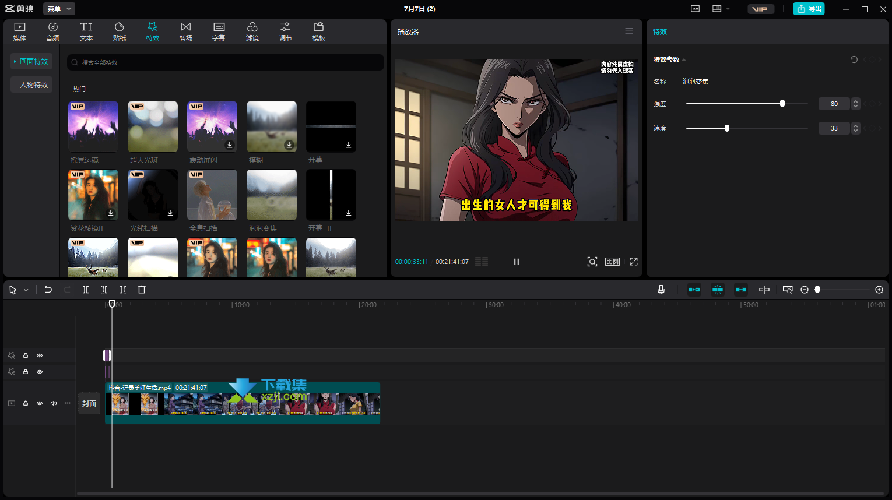
Task: Delete the selected clip
Action: coord(142,290)
